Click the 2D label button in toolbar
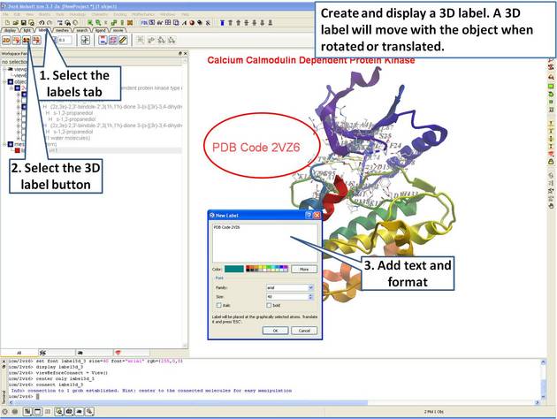This screenshot has height=419, width=557. 6,41
